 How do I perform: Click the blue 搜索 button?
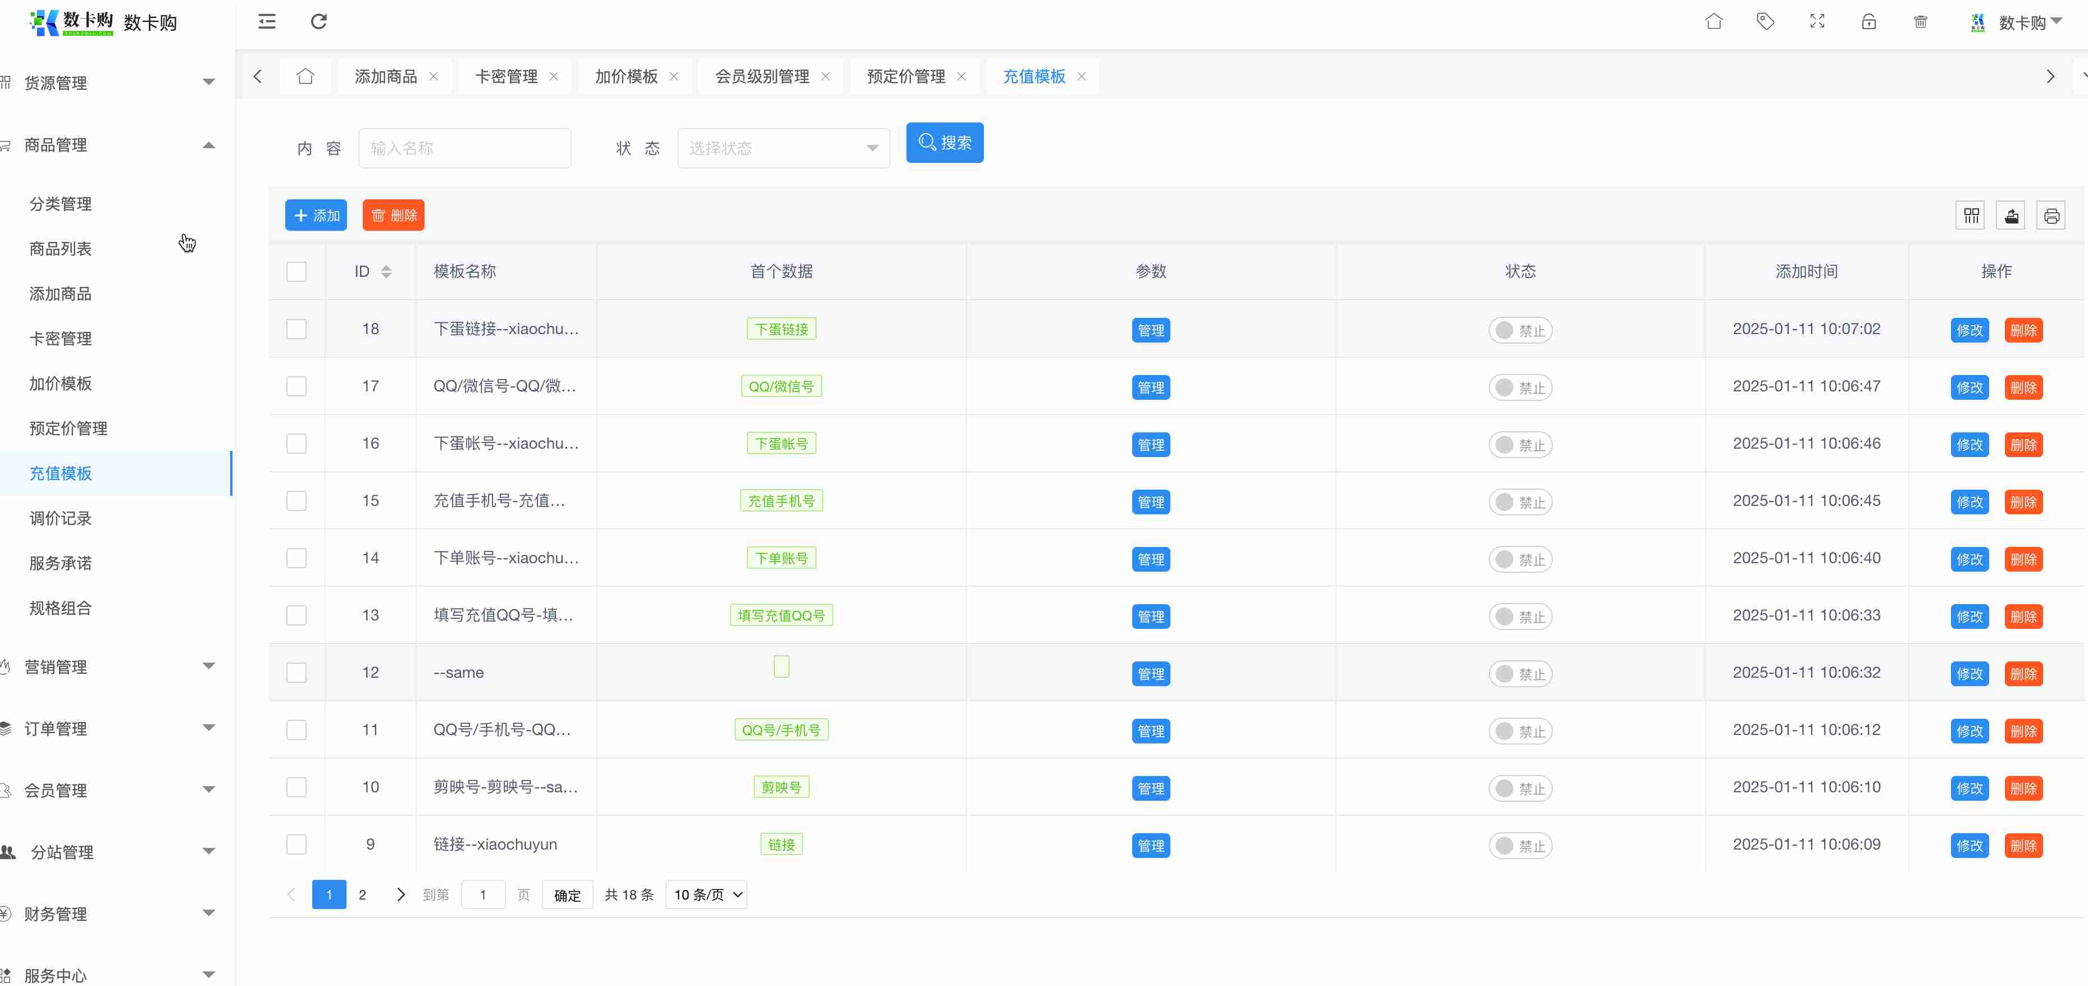click(944, 143)
